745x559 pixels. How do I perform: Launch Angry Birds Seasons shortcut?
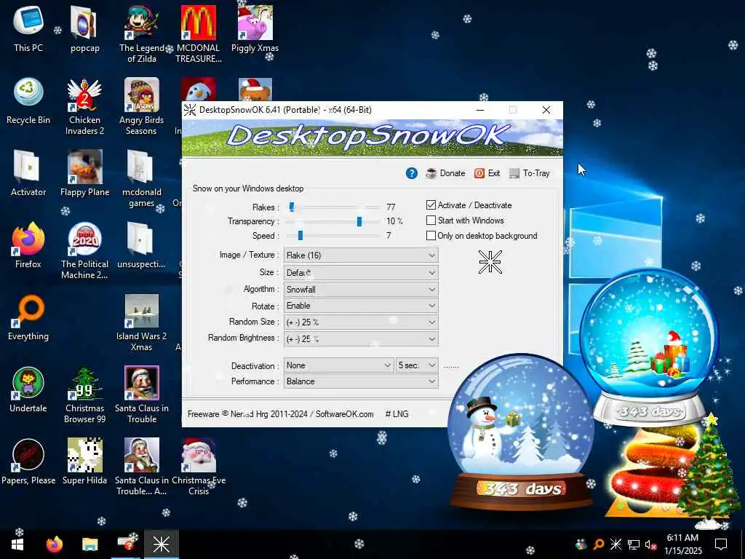[142, 106]
